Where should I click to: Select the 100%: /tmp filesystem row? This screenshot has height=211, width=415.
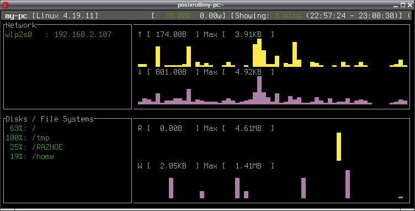coord(28,138)
